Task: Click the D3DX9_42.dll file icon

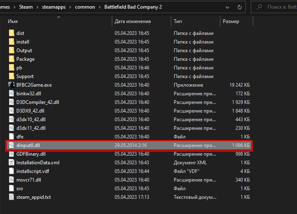Action: click(x=11, y=111)
